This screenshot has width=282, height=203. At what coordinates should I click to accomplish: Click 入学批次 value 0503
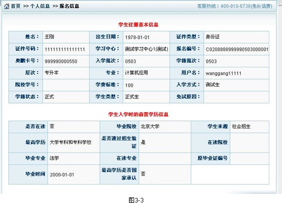pyautogui.click(x=131, y=62)
